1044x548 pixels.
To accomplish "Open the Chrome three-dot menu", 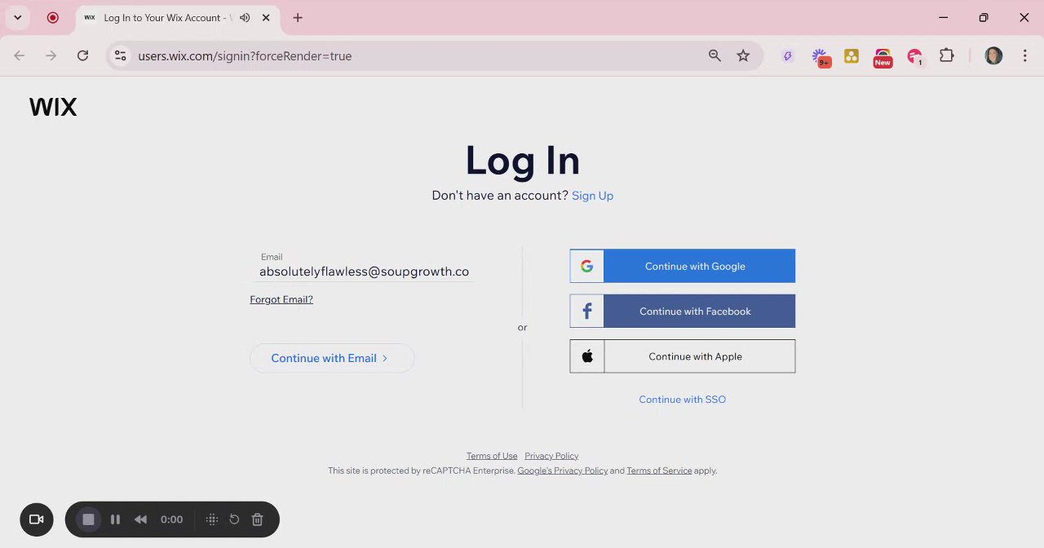I will (1024, 55).
